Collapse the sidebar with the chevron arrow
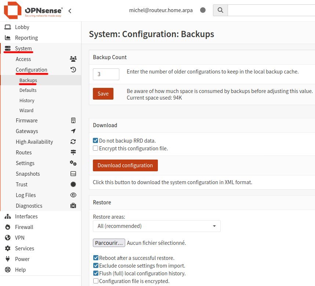Image resolution: width=315 pixels, height=286 pixels. click(x=70, y=11)
